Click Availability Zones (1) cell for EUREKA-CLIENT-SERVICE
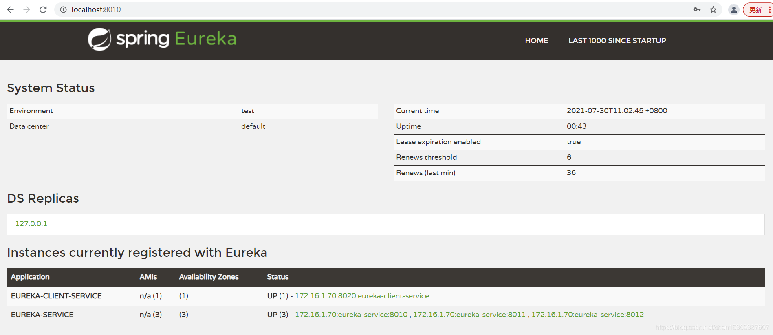This screenshot has height=335, width=773. point(184,296)
